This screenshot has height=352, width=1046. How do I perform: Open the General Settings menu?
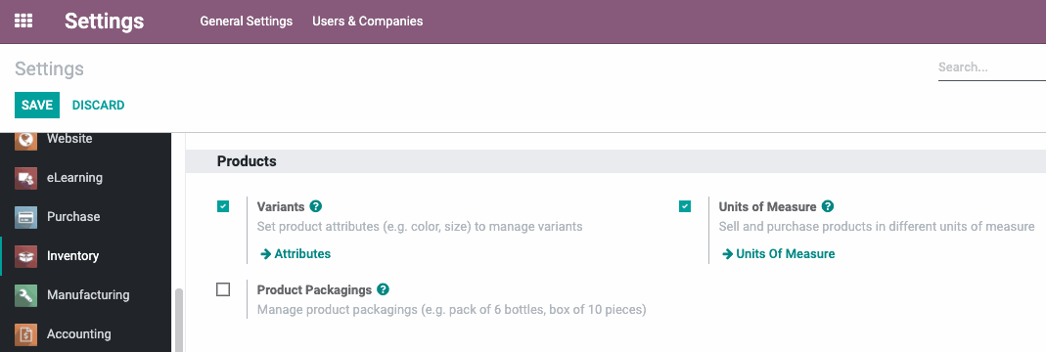(247, 22)
